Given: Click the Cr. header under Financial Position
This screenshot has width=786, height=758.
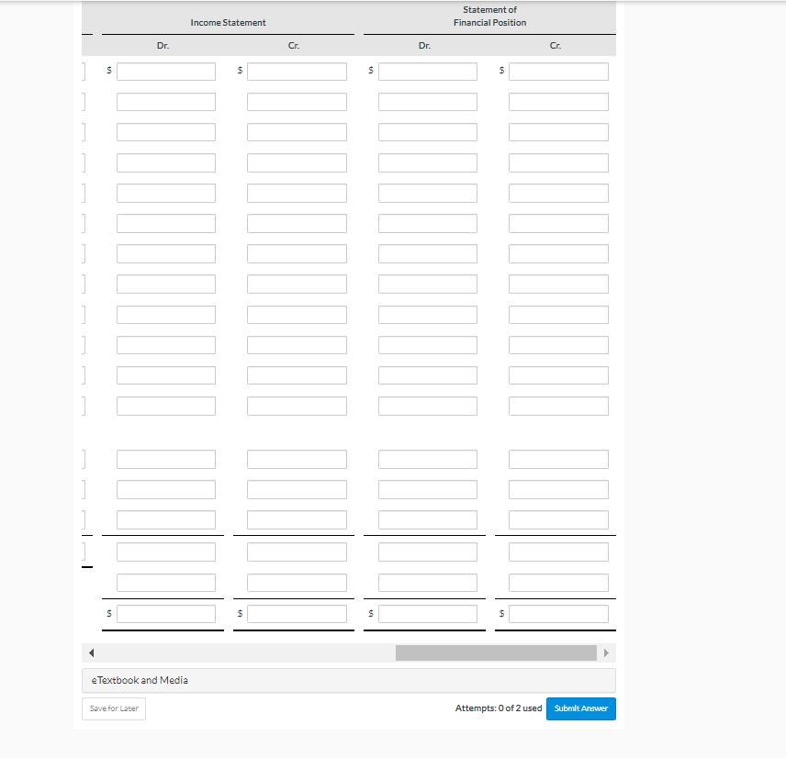Looking at the screenshot, I should [x=553, y=44].
